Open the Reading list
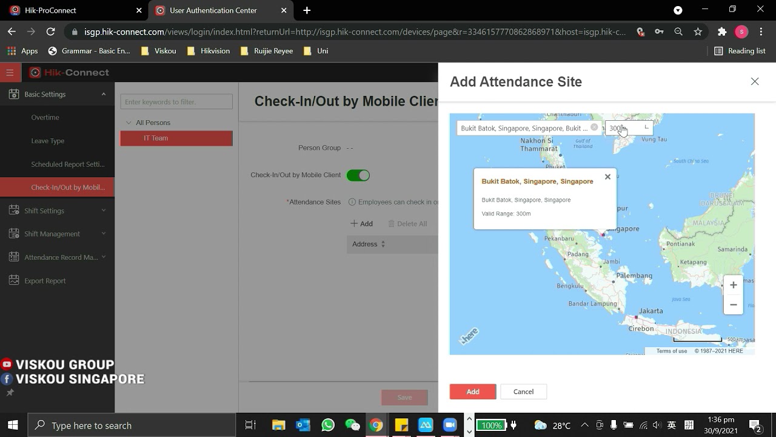 [x=740, y=51]
